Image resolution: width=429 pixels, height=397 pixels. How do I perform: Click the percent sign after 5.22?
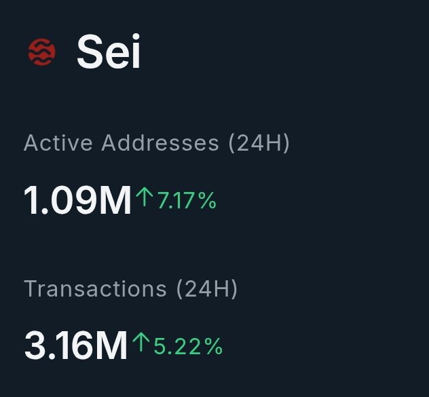(214, 347)
